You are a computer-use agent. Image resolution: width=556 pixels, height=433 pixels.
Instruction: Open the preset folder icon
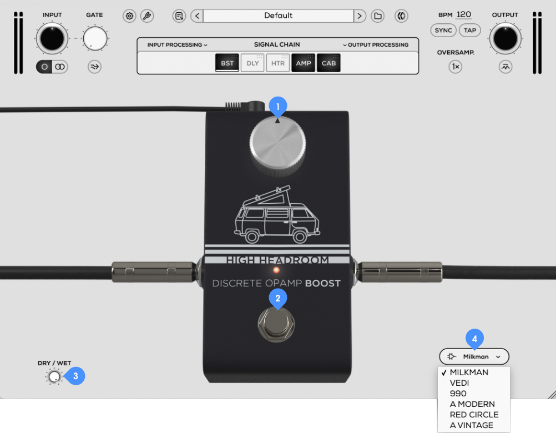(x=378, y=16)
